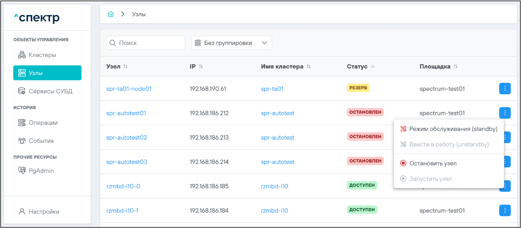The height and width of the screenshot is (228, 521).
Task: Open the События page
Action: click(x=41, y=141)
